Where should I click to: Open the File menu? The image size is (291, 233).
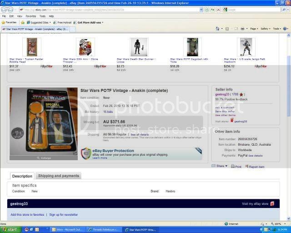click(x=4, y=16)
